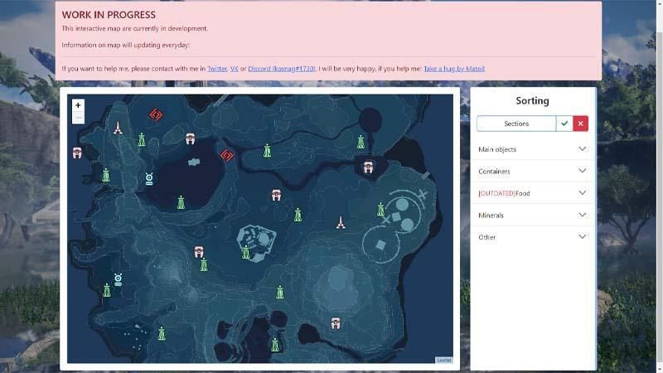Click the 'WORK IN PROGRESS' heading

[109, 15]
